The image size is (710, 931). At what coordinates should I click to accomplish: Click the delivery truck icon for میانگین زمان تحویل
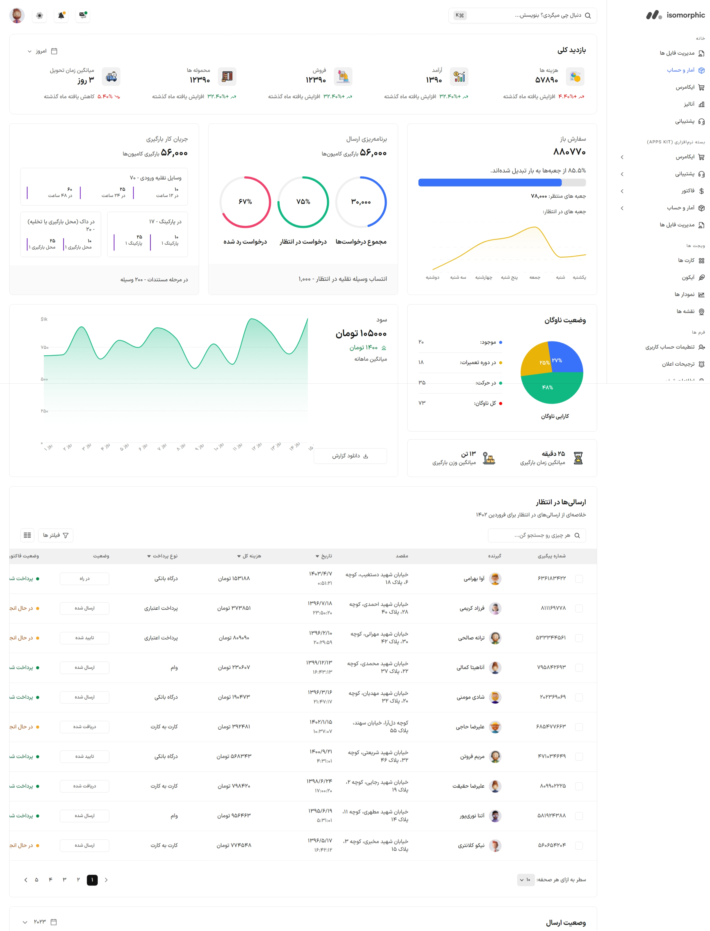pyautogui.click(x=111, y=76)
